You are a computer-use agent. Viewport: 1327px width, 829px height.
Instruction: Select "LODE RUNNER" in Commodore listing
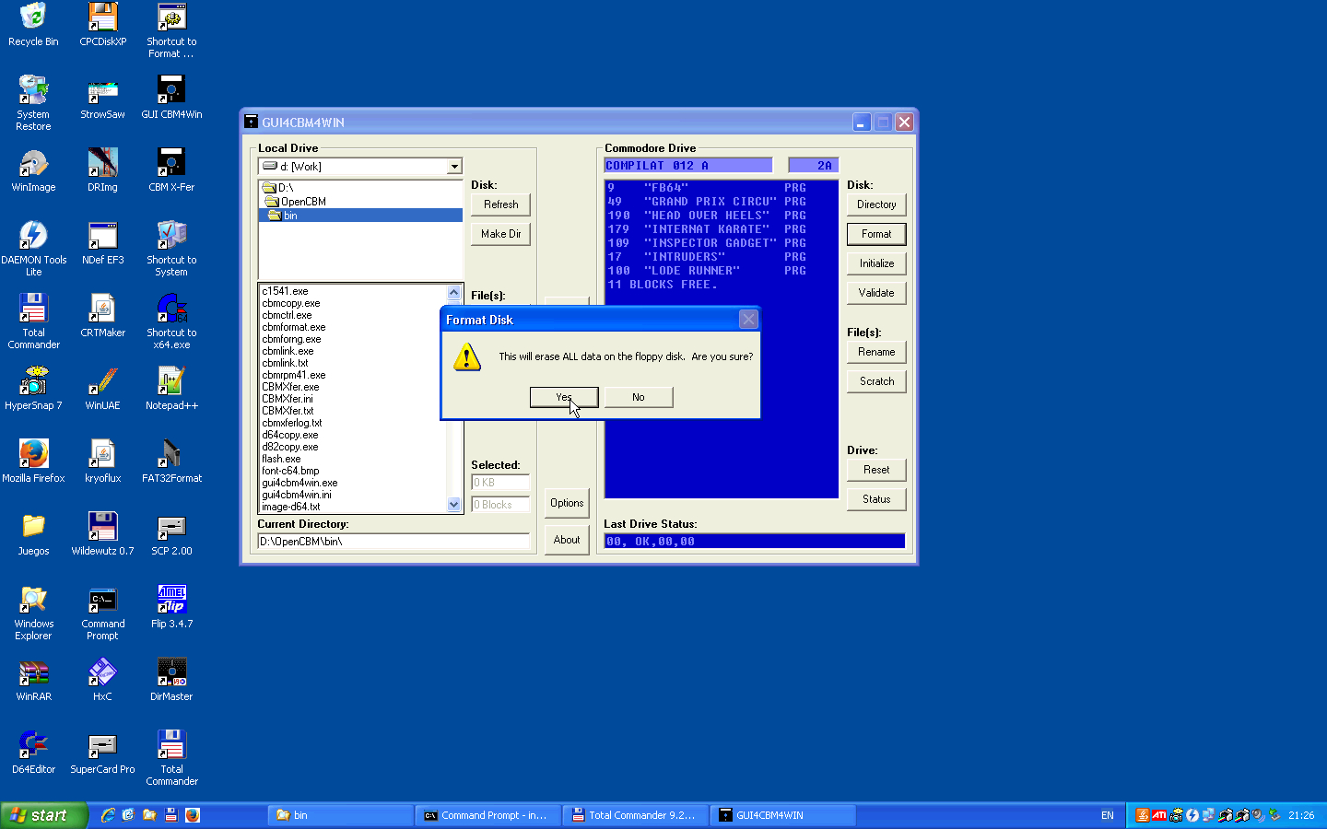[x=706, y=271]
